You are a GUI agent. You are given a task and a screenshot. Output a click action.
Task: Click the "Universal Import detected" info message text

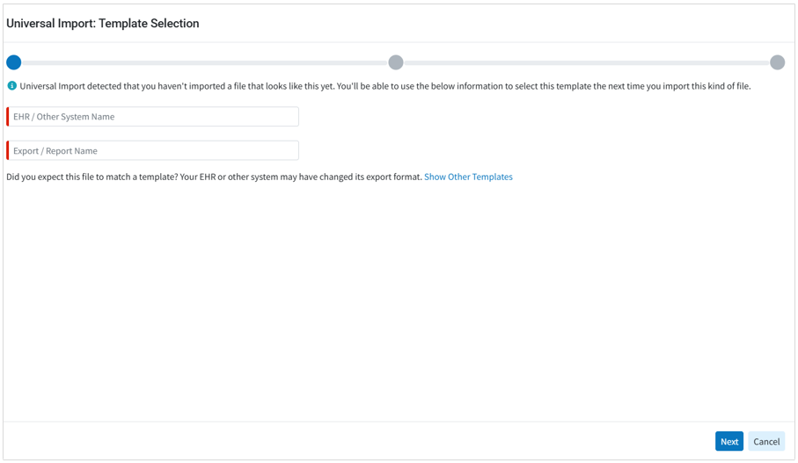tap(384, 86)
